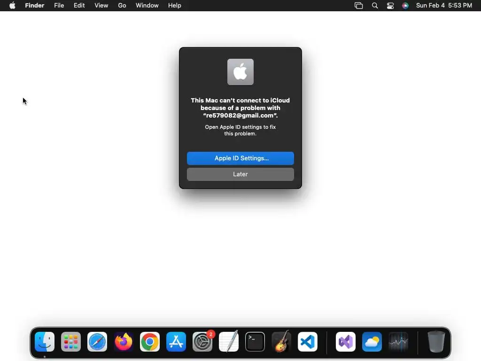Open the Window menu

(147, 6)
